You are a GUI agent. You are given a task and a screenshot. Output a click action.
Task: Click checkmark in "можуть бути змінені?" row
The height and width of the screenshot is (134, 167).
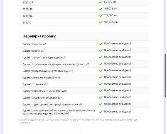coord(100,77)
